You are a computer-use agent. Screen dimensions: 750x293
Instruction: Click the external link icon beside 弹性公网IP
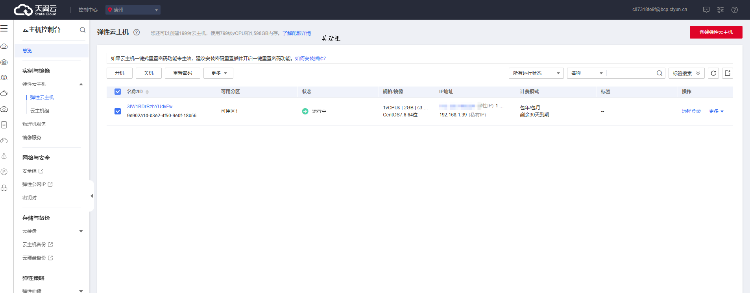(50, 184)
